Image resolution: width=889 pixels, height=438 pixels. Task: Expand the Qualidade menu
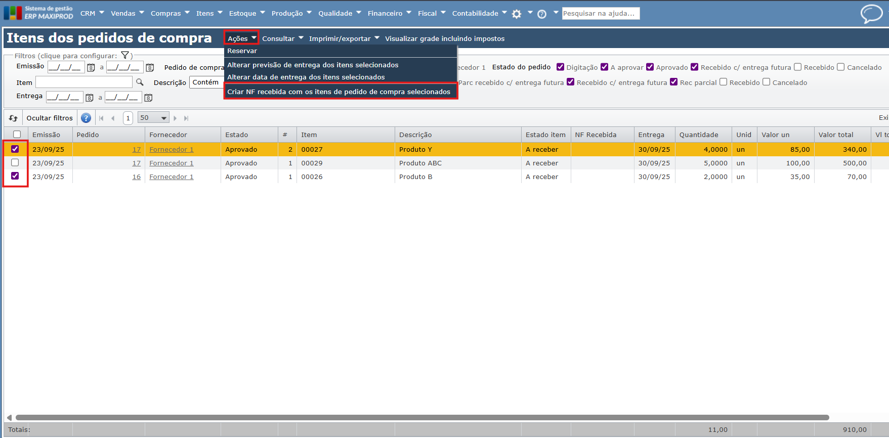click(340, 13)
